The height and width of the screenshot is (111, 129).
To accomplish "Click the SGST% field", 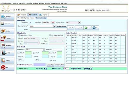I will pyautogui.click(x=45, y=56).
